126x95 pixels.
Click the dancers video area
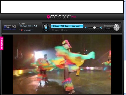point(62,65)
